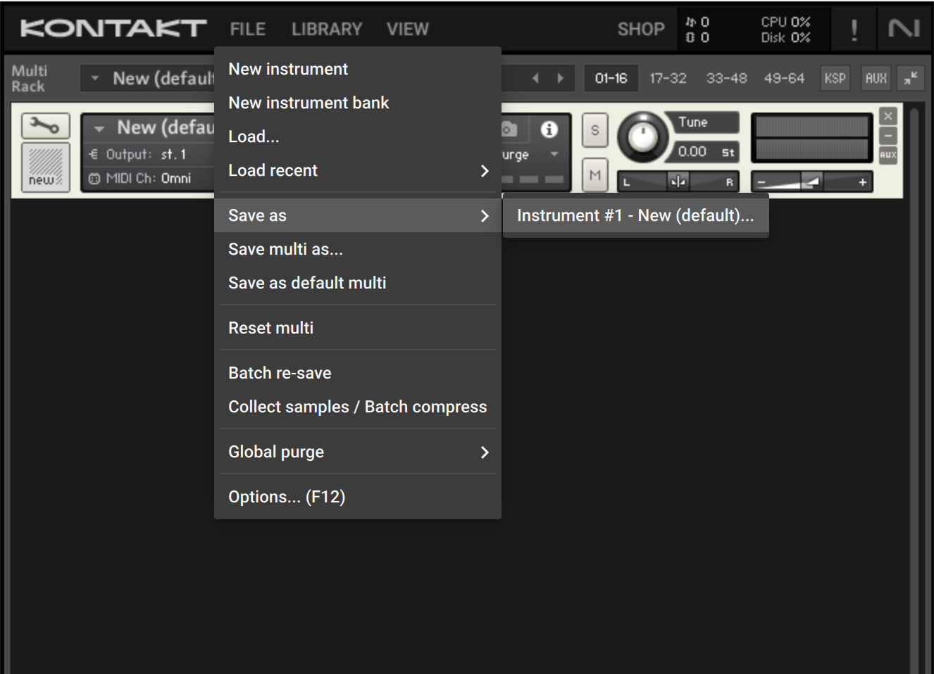The height and width of the screenshot is (674, 934).
Task: Toggle instrument AUX button on right strip
Action: (x=888, y=155)
